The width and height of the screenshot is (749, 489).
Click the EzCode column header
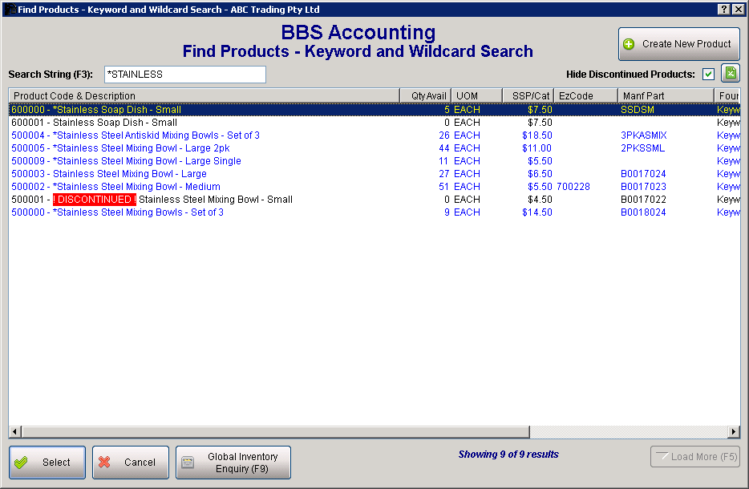pos(585,96)
